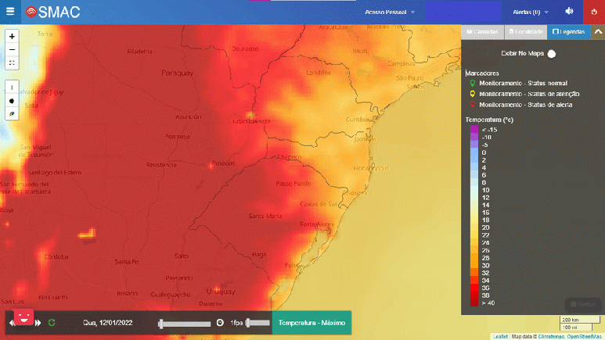
Task: Enter fullscreen map view
Action: click(x=12, y=63)
